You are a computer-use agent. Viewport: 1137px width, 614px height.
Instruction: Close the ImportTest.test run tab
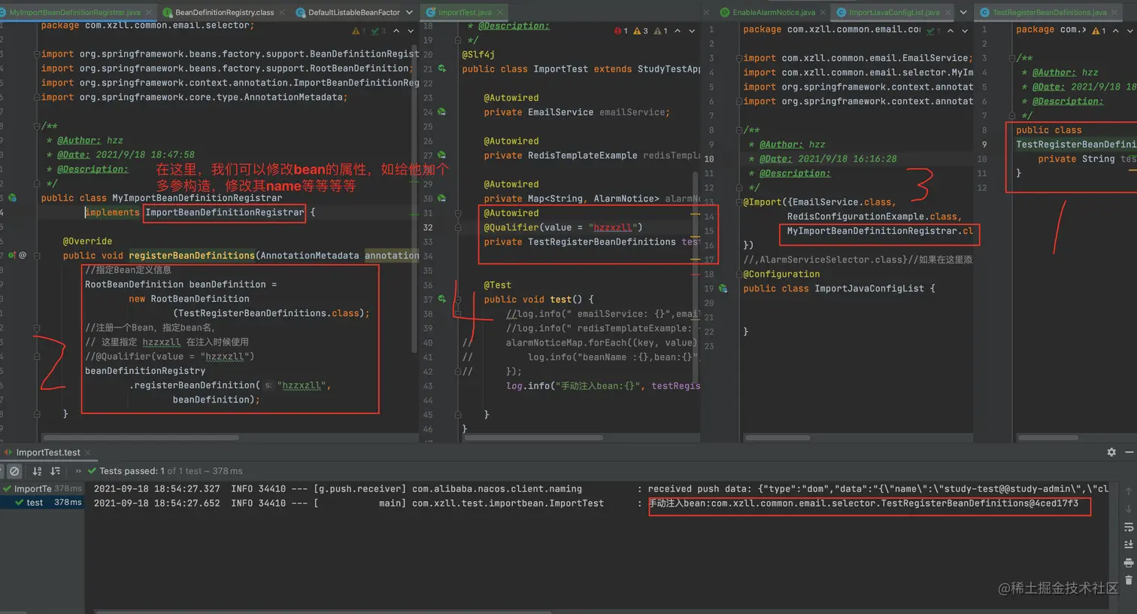87,452
